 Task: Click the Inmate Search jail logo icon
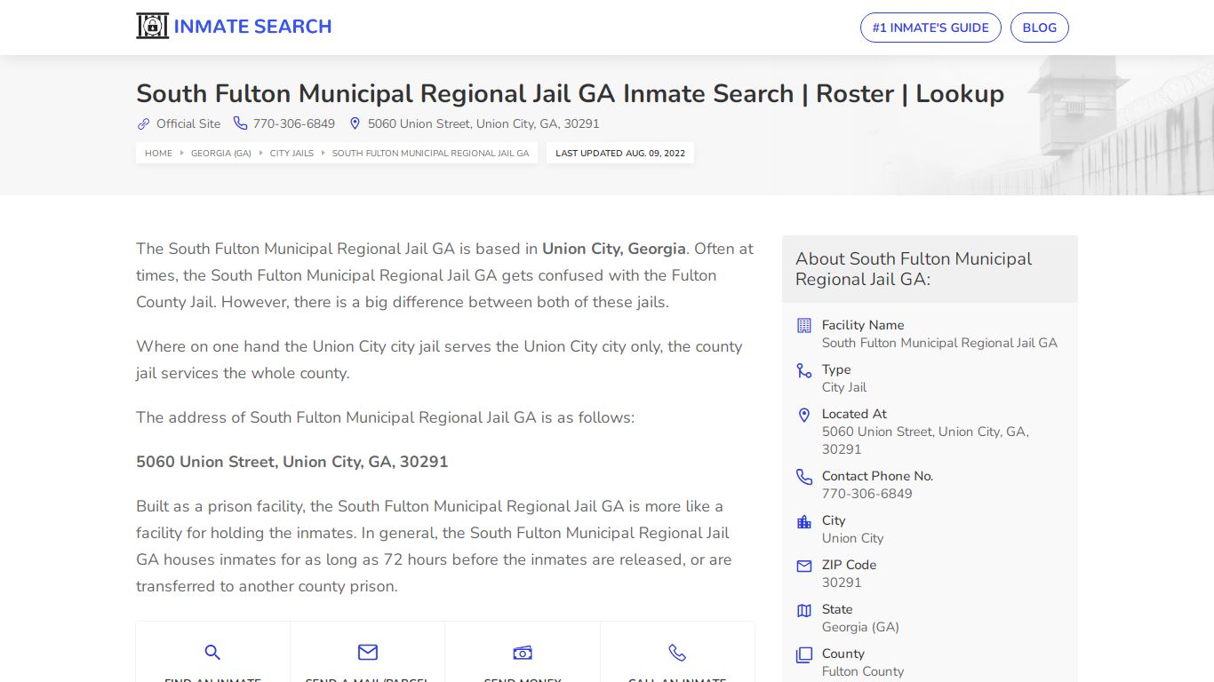coord(152,26)
